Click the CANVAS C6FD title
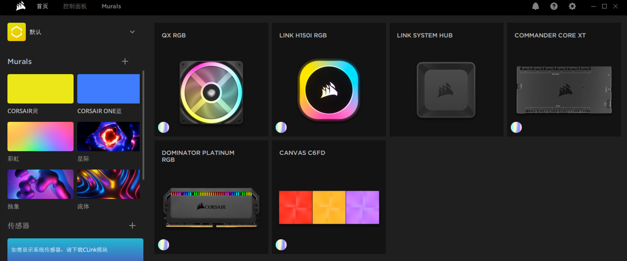This screenshot has height=261, width=627. tap(302, 153)
